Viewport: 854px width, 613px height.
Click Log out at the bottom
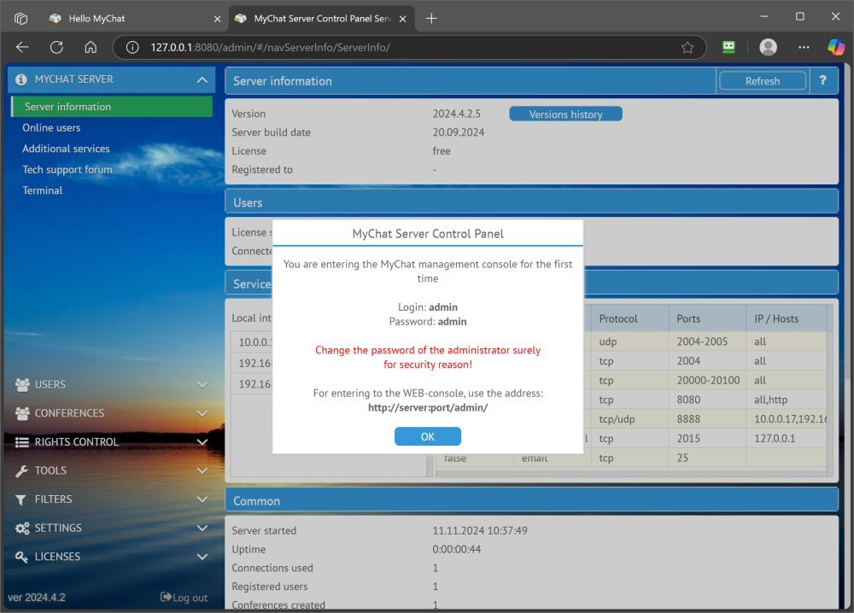coord(184,598)
